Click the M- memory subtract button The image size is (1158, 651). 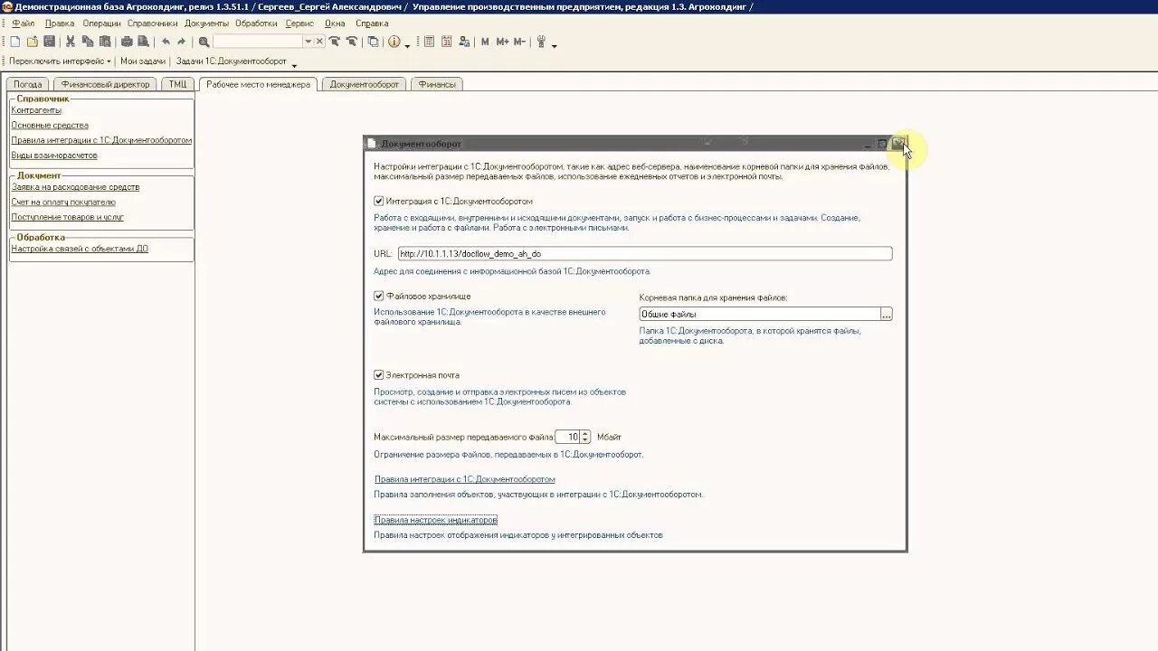pos(519,42)
